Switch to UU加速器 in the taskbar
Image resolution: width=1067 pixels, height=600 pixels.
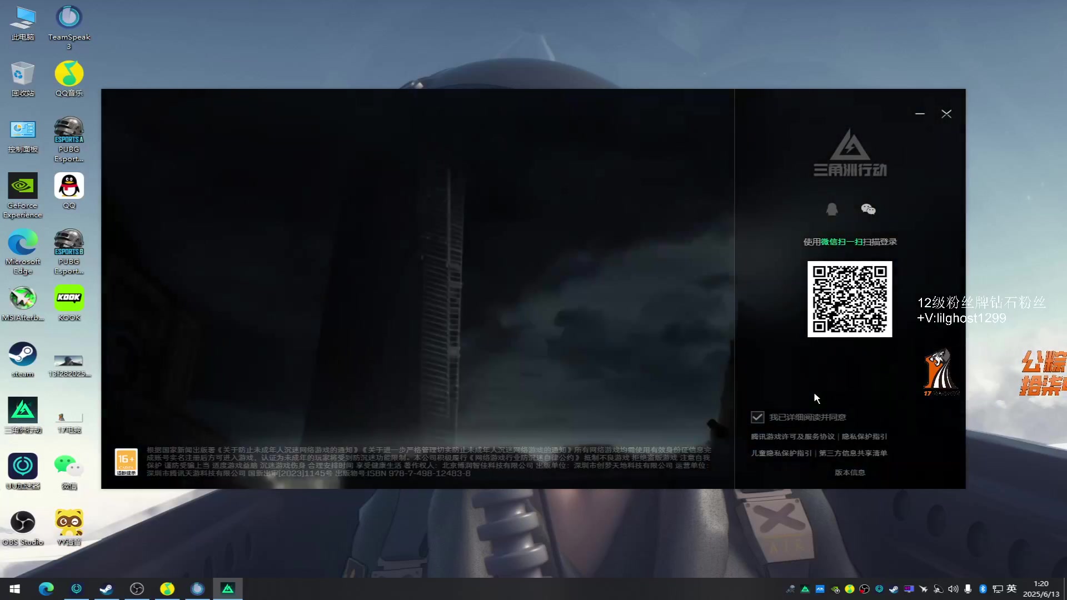(x=77, y=589)
